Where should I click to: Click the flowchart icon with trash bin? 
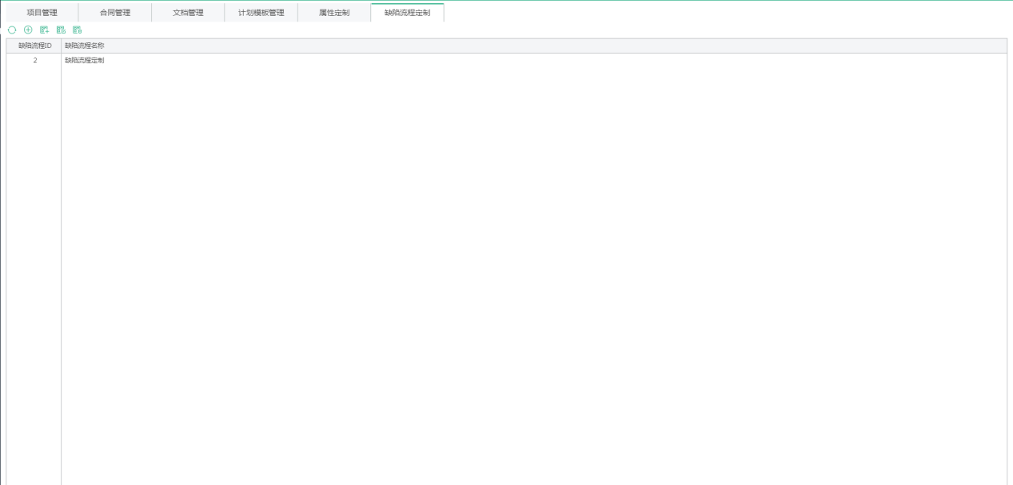78,30
